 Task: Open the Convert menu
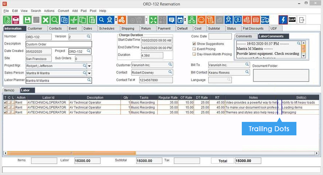[63, 11]
